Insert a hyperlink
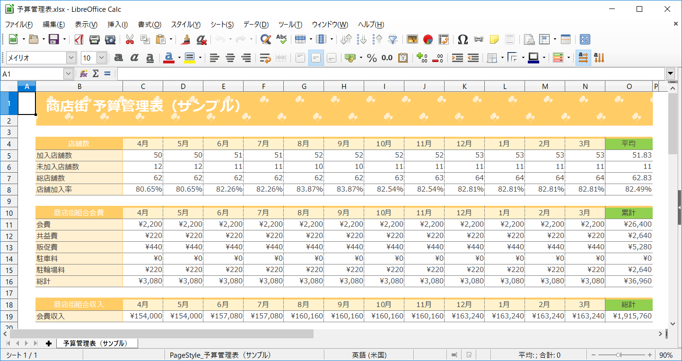Screen dimensions: 682x361 (x=479, y=39)
